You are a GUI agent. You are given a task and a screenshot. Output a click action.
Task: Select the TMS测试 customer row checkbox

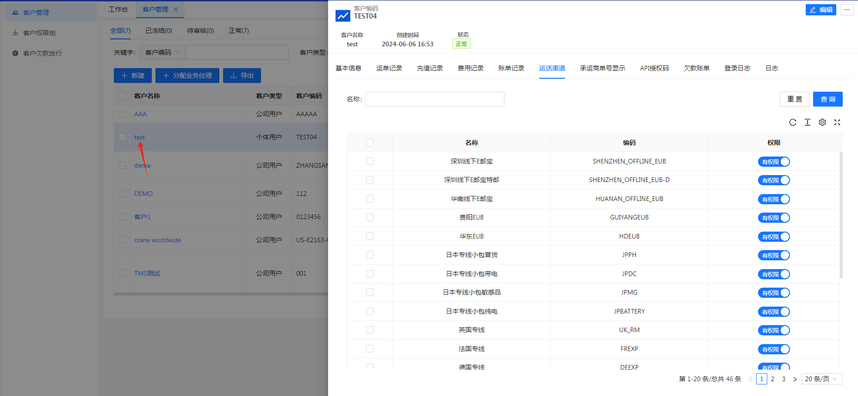[x=122, y=273]
